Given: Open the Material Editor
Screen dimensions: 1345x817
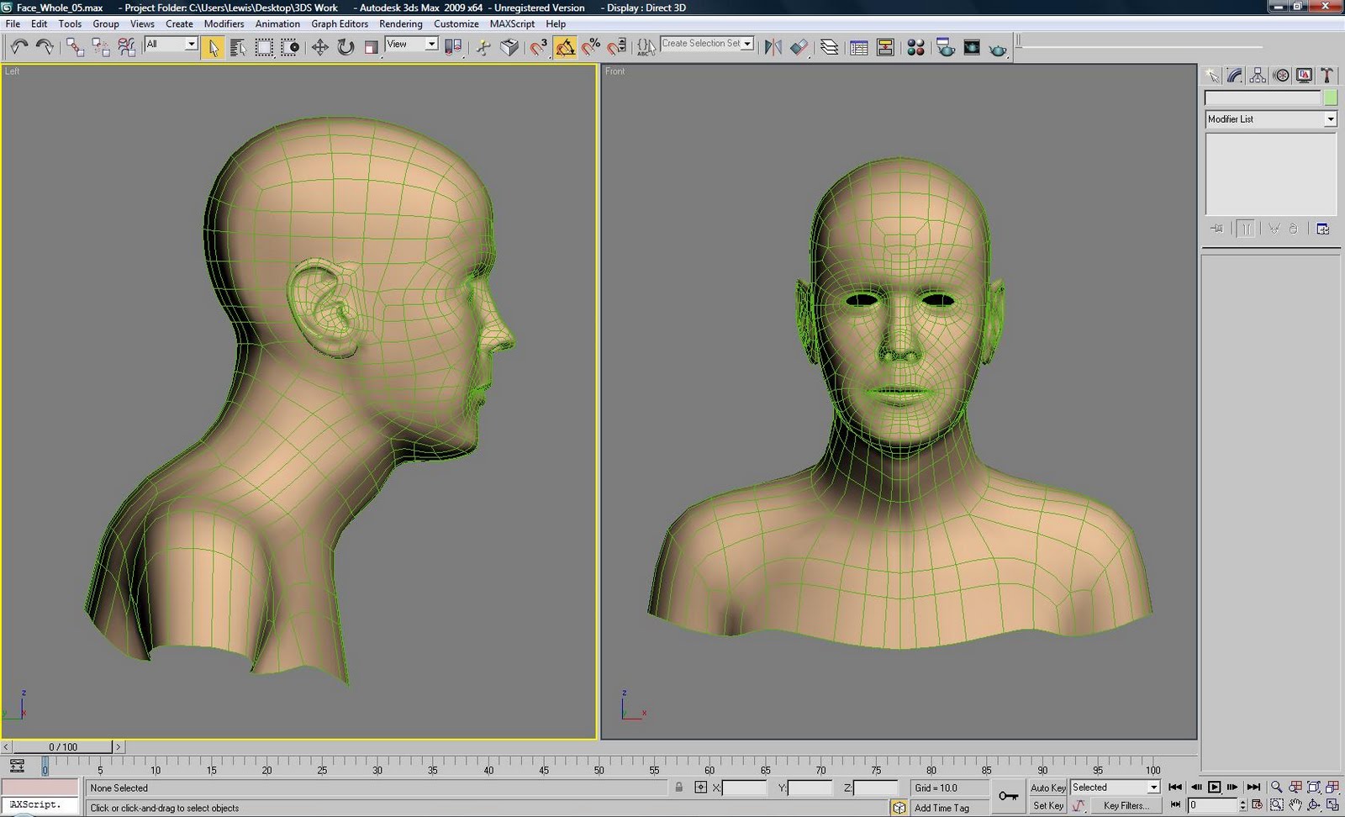Looking at the screenshot, I should (x=915, y=47).
